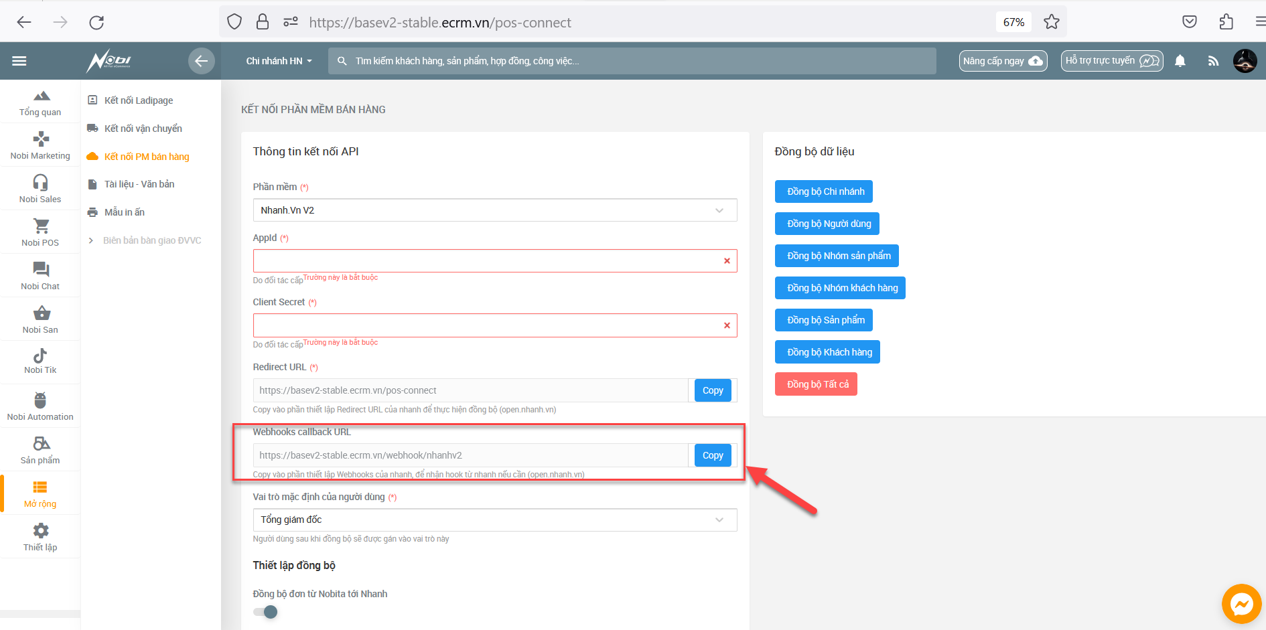The width and height of the screenshot is (1266, 630).
Task: Expand Biên bản bàn giao ĐVVC
Action: [x=151, y=240]
